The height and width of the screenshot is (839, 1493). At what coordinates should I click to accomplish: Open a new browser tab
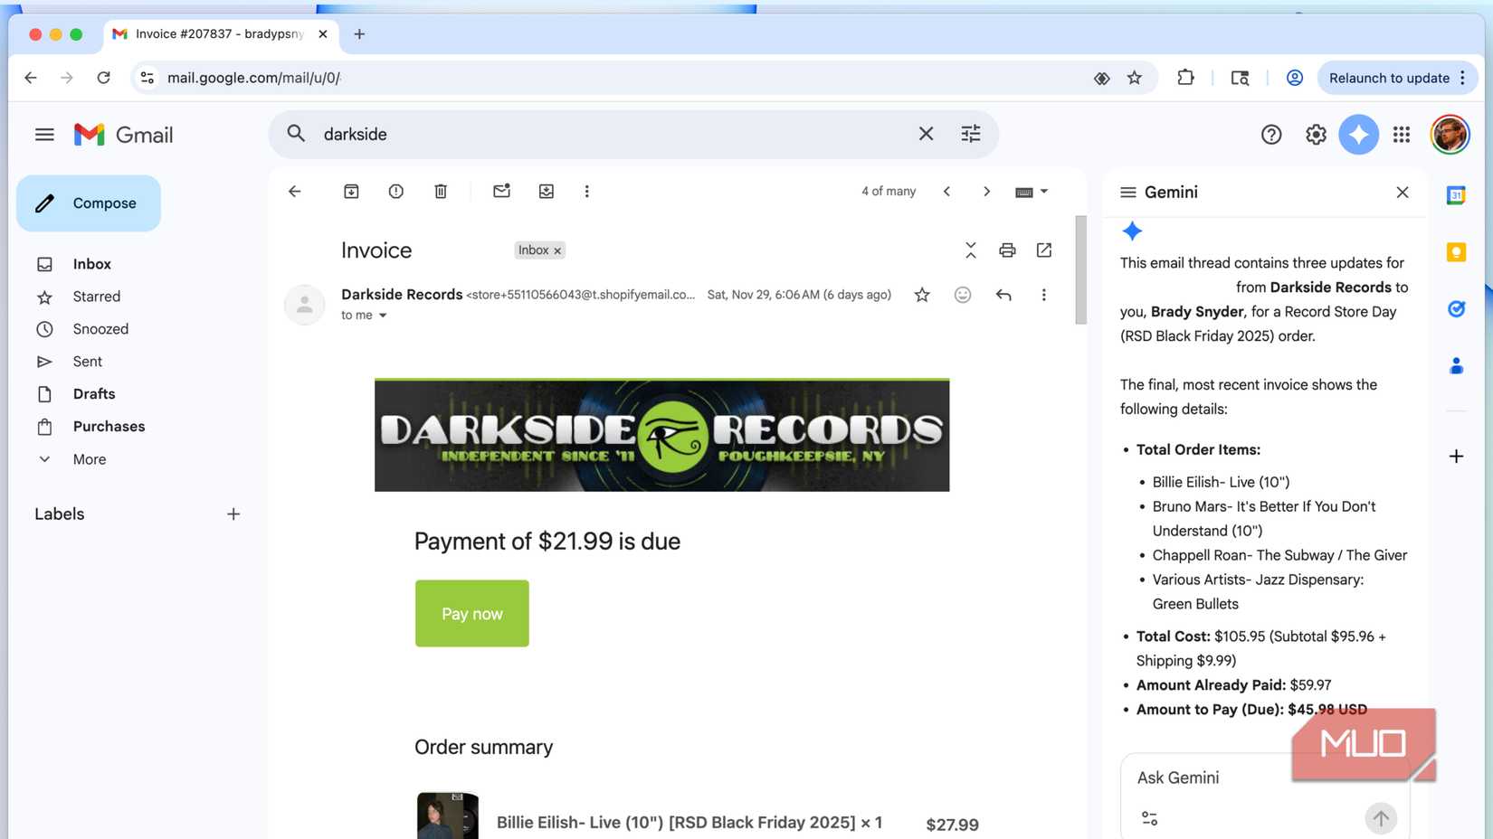click(x=359, y=33)
